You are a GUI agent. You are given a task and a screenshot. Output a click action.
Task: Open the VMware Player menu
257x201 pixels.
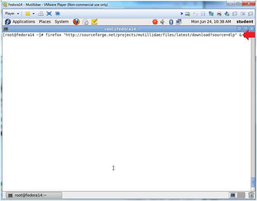tap(12, 14)
